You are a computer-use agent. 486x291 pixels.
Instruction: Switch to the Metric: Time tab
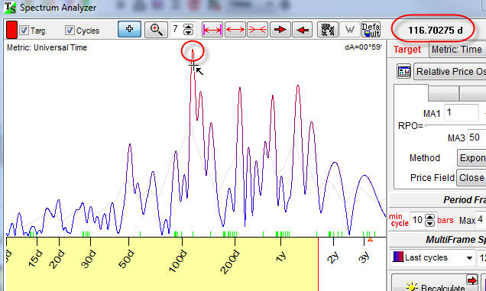pos(457,50)
